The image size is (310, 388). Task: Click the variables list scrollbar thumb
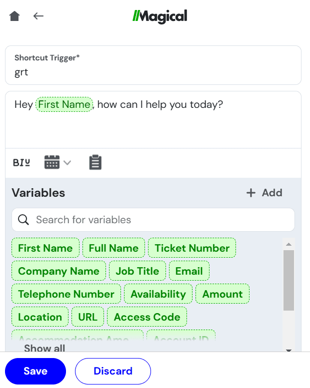[x=288, y=280]
